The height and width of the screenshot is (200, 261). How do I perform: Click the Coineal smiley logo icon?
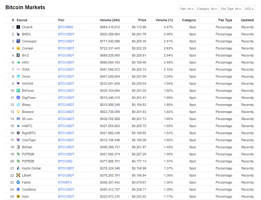coord(18,48)
